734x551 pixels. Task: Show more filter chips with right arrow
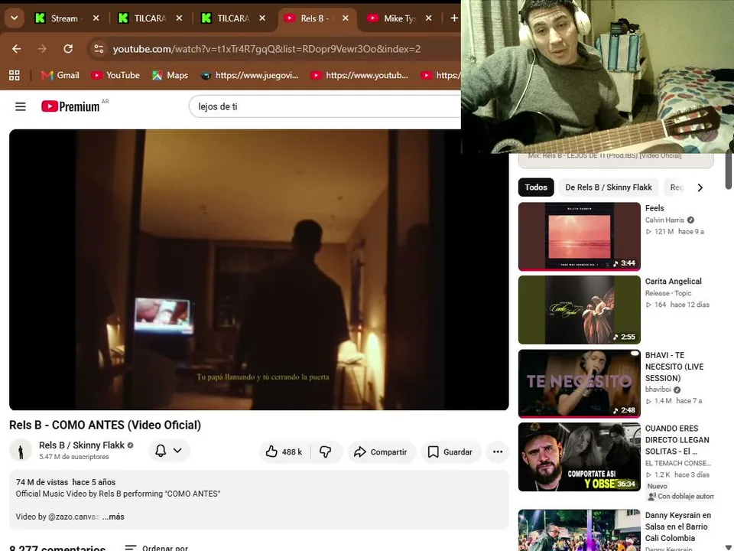tap(700, 187)
